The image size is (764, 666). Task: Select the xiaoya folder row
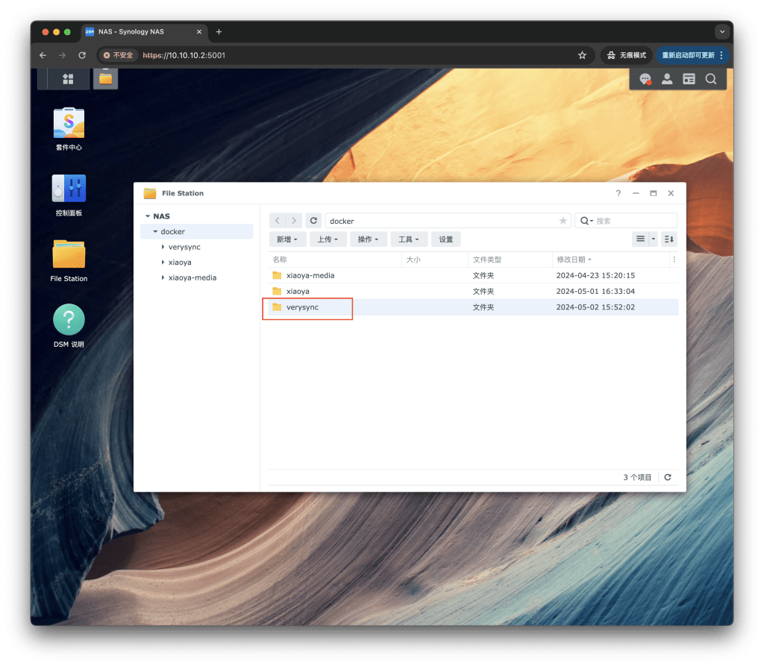[473, 292]
